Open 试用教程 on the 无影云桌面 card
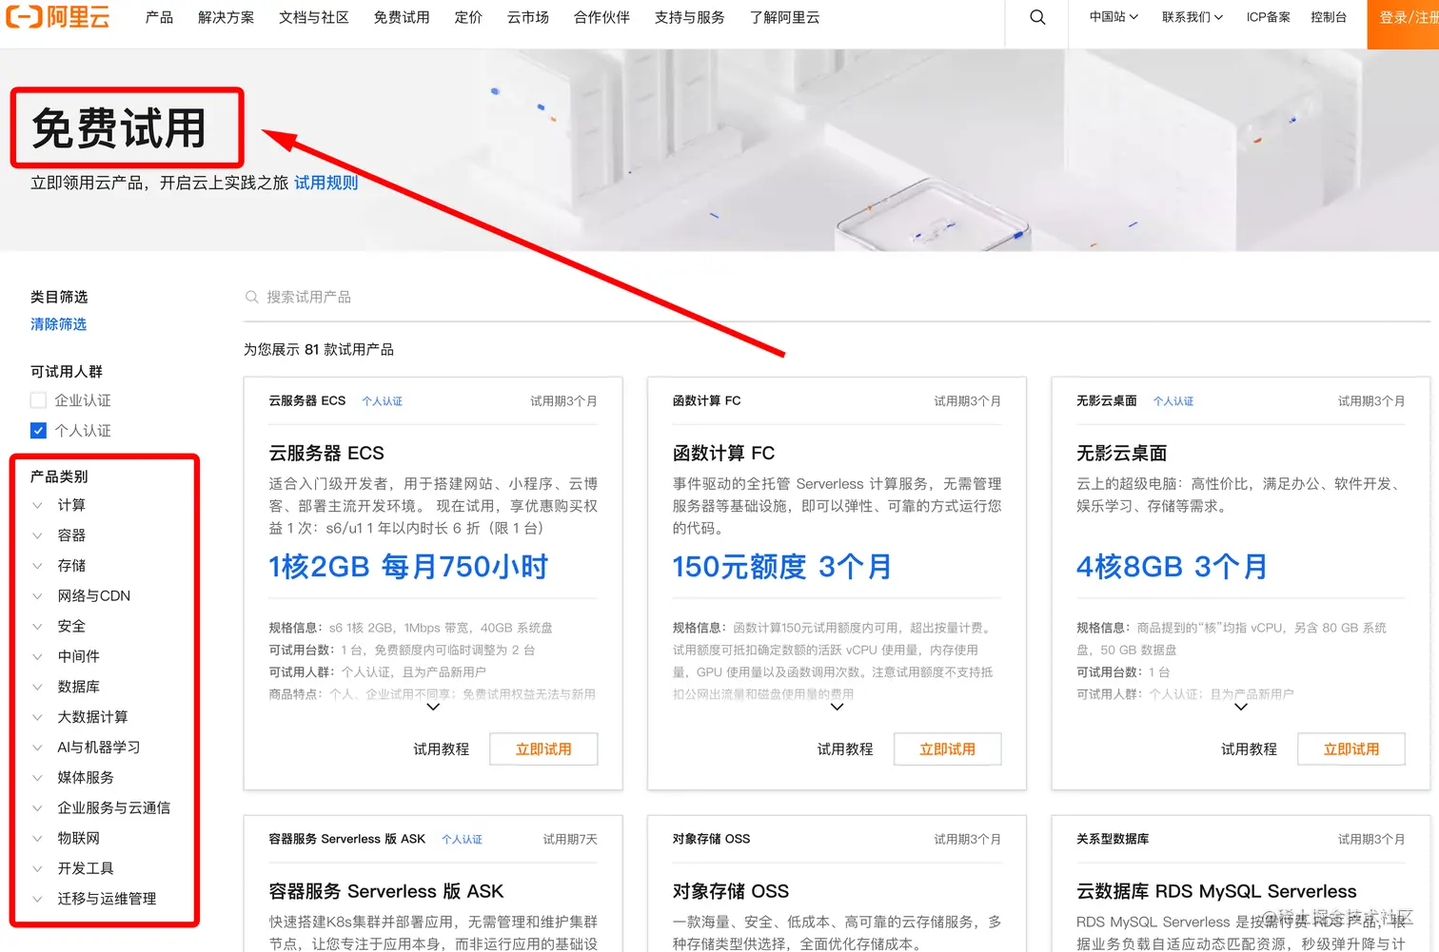1439x952 pixels. pos(1249,749)
